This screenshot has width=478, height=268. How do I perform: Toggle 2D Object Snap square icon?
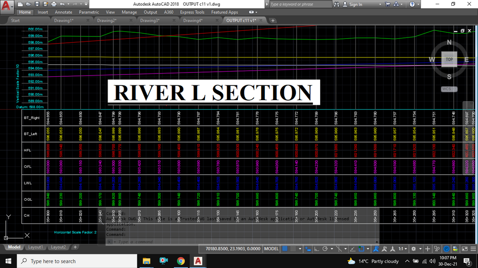tap(361, 249)
